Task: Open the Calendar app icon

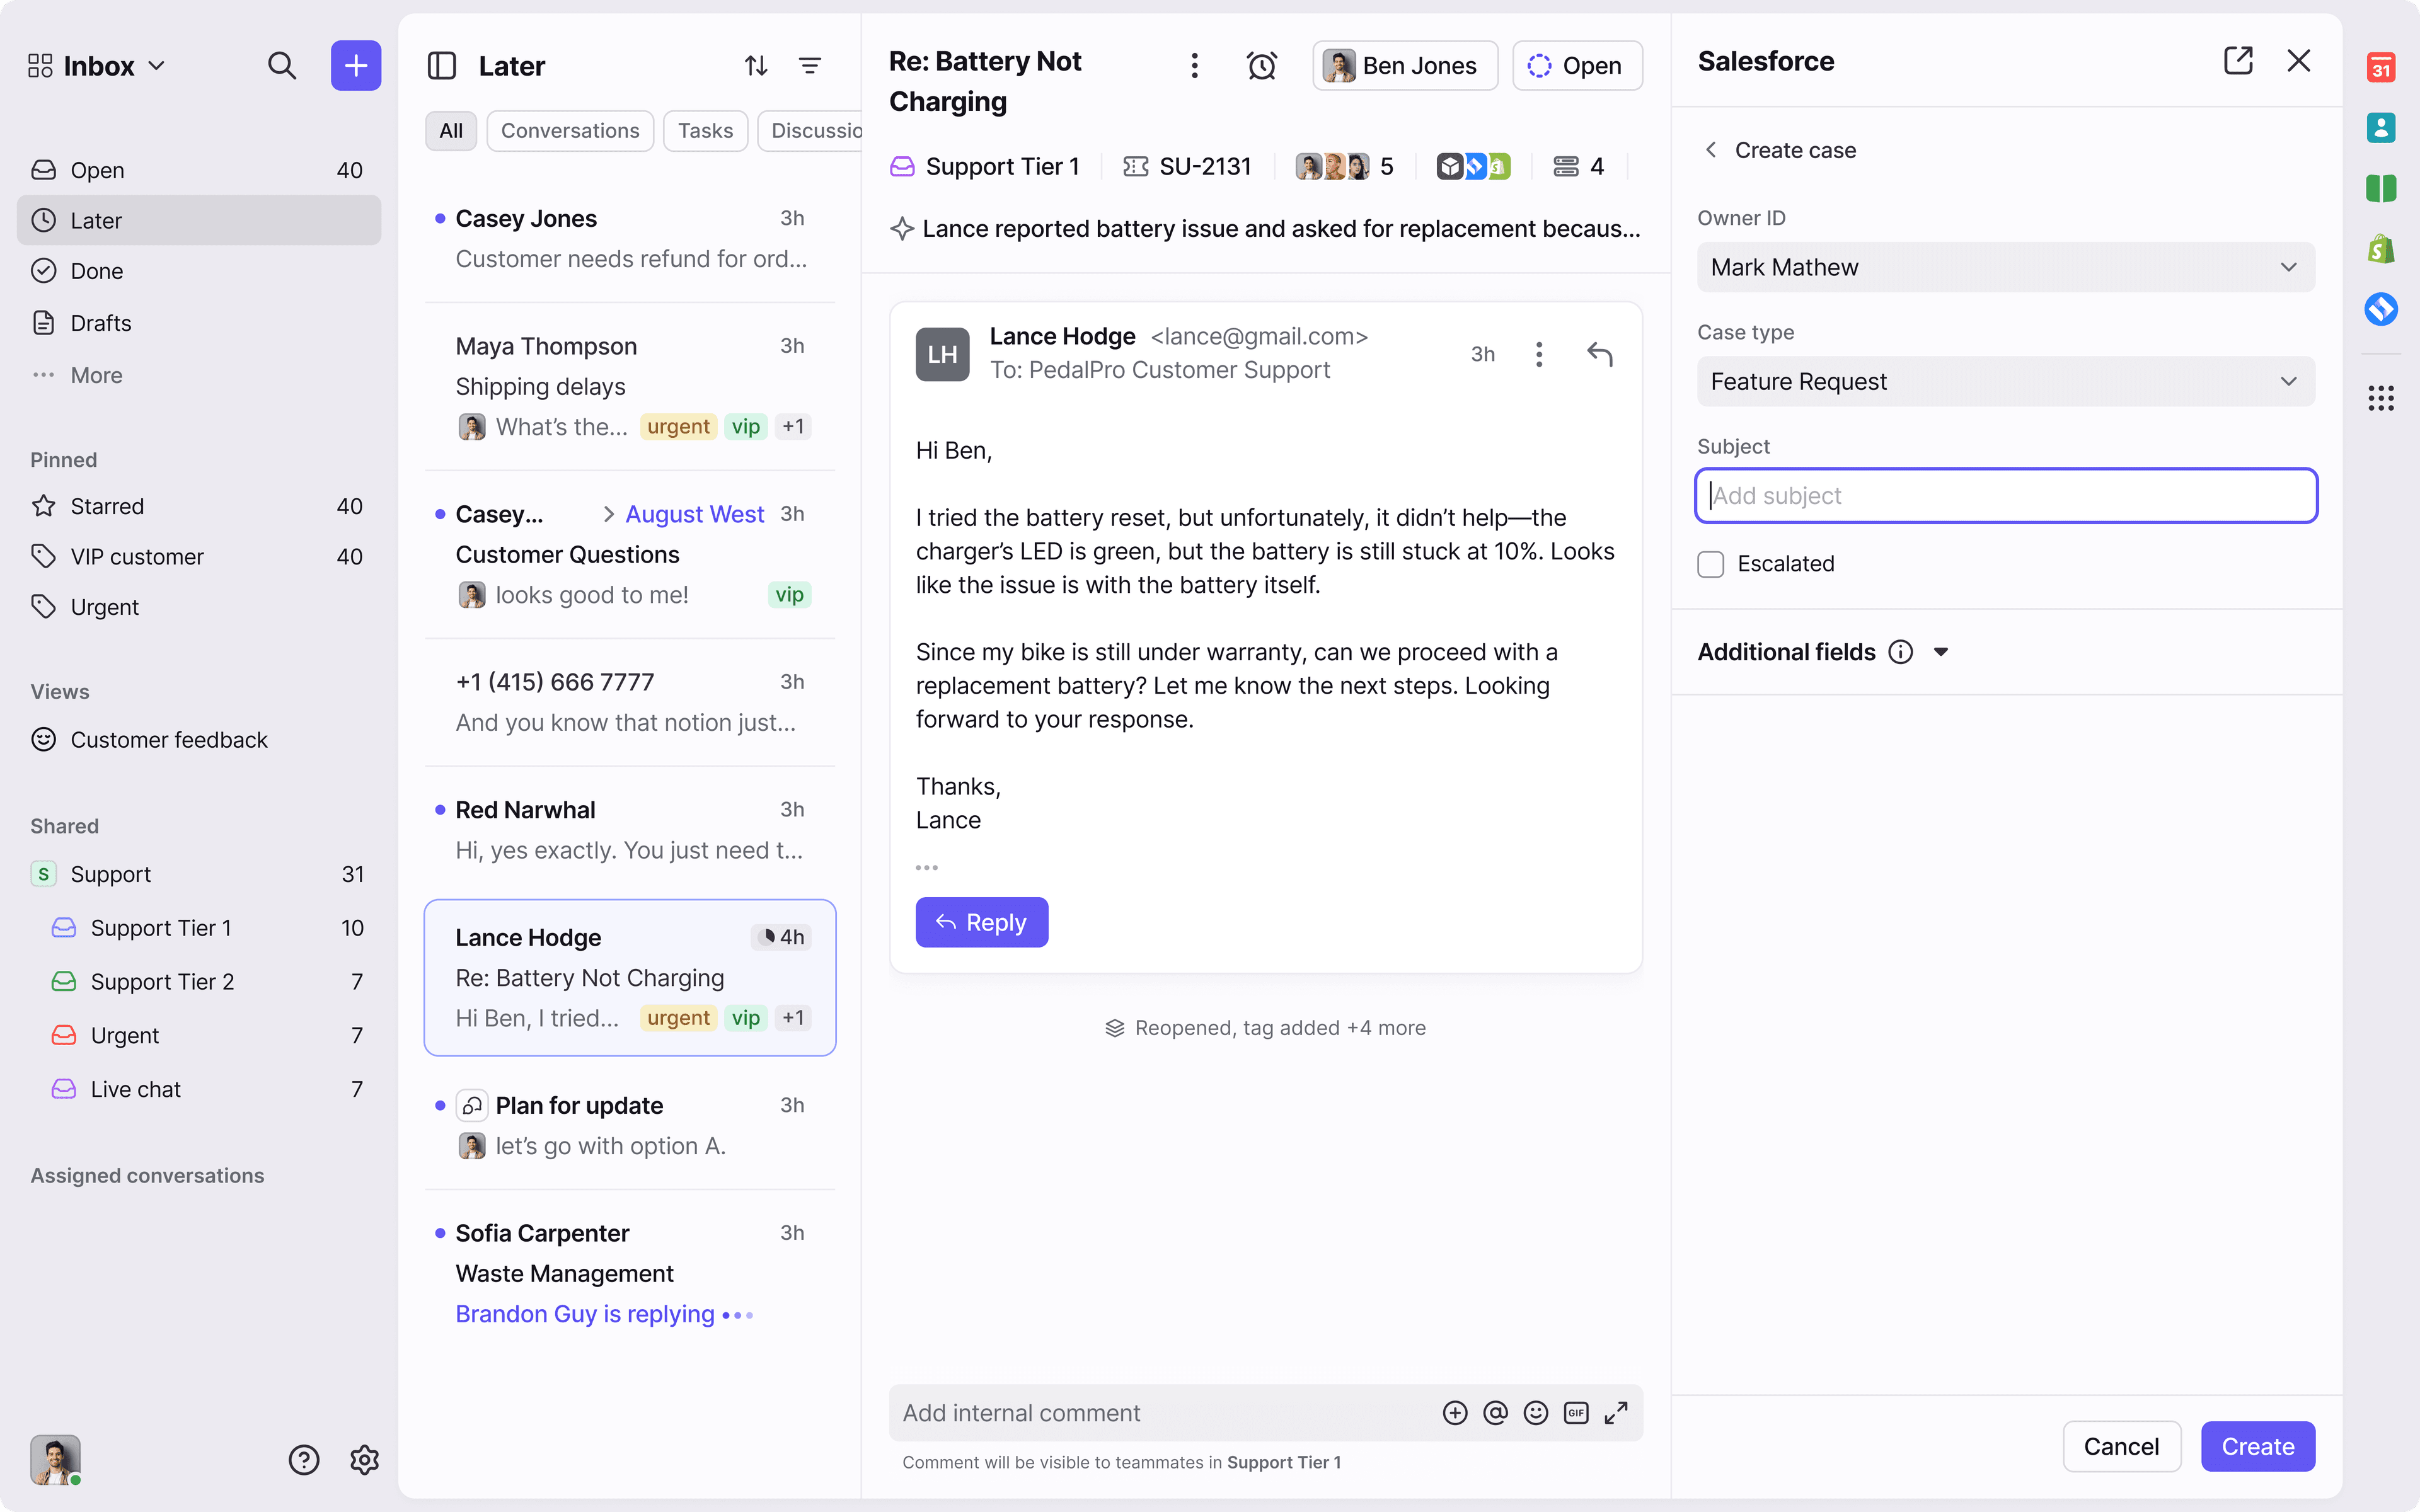Action: [2381, 67]
